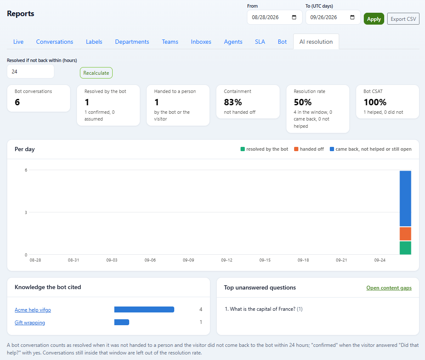Select the AI resolution tab

pos(316,42)
